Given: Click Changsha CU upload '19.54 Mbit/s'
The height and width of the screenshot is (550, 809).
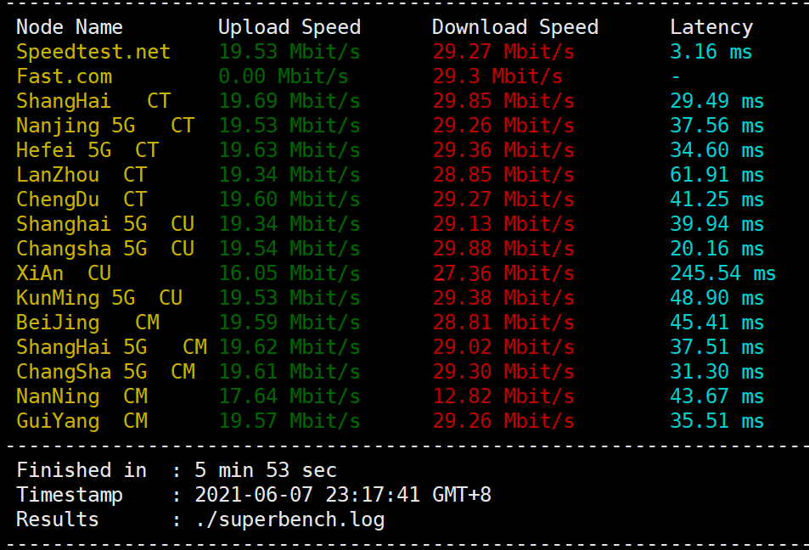Looking at the screenshot, I should (289, 249).
